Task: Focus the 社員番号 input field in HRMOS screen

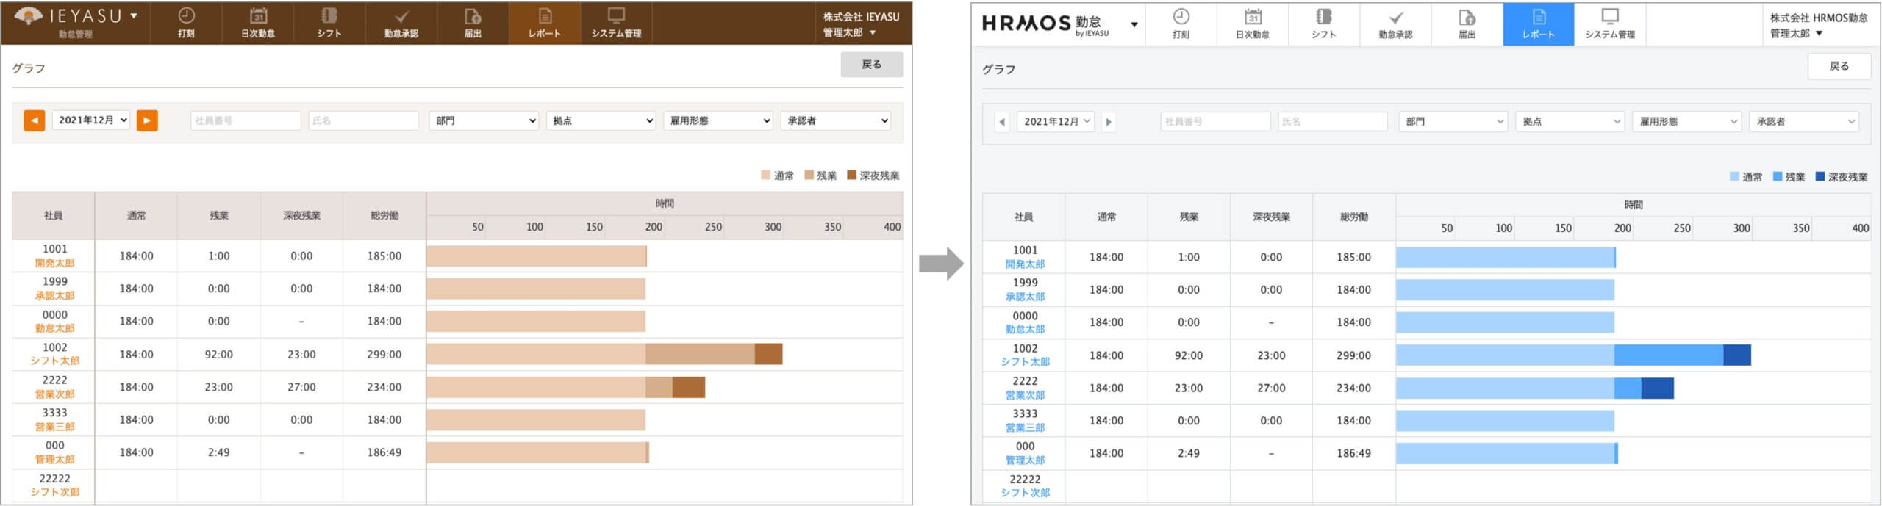Action: [1214, 122]
